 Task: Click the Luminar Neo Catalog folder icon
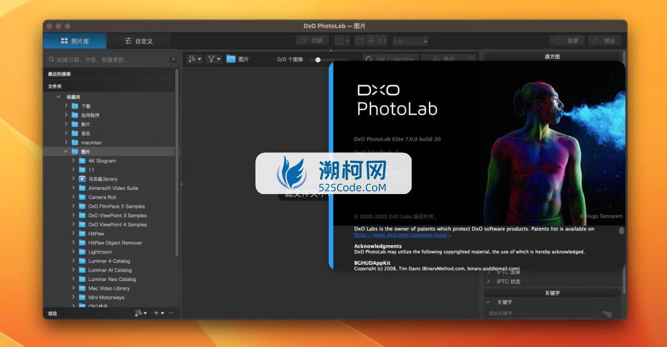tap(82, 279)
